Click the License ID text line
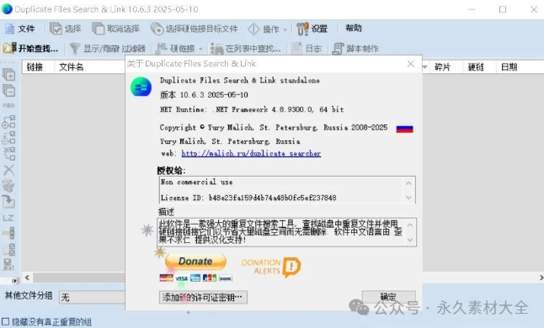 (x=248, y=198)
